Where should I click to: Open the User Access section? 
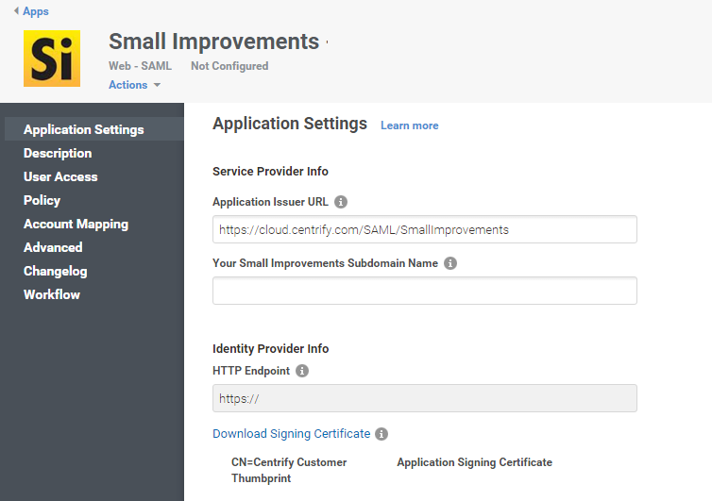pyautogui.click(x=60, y=177)
